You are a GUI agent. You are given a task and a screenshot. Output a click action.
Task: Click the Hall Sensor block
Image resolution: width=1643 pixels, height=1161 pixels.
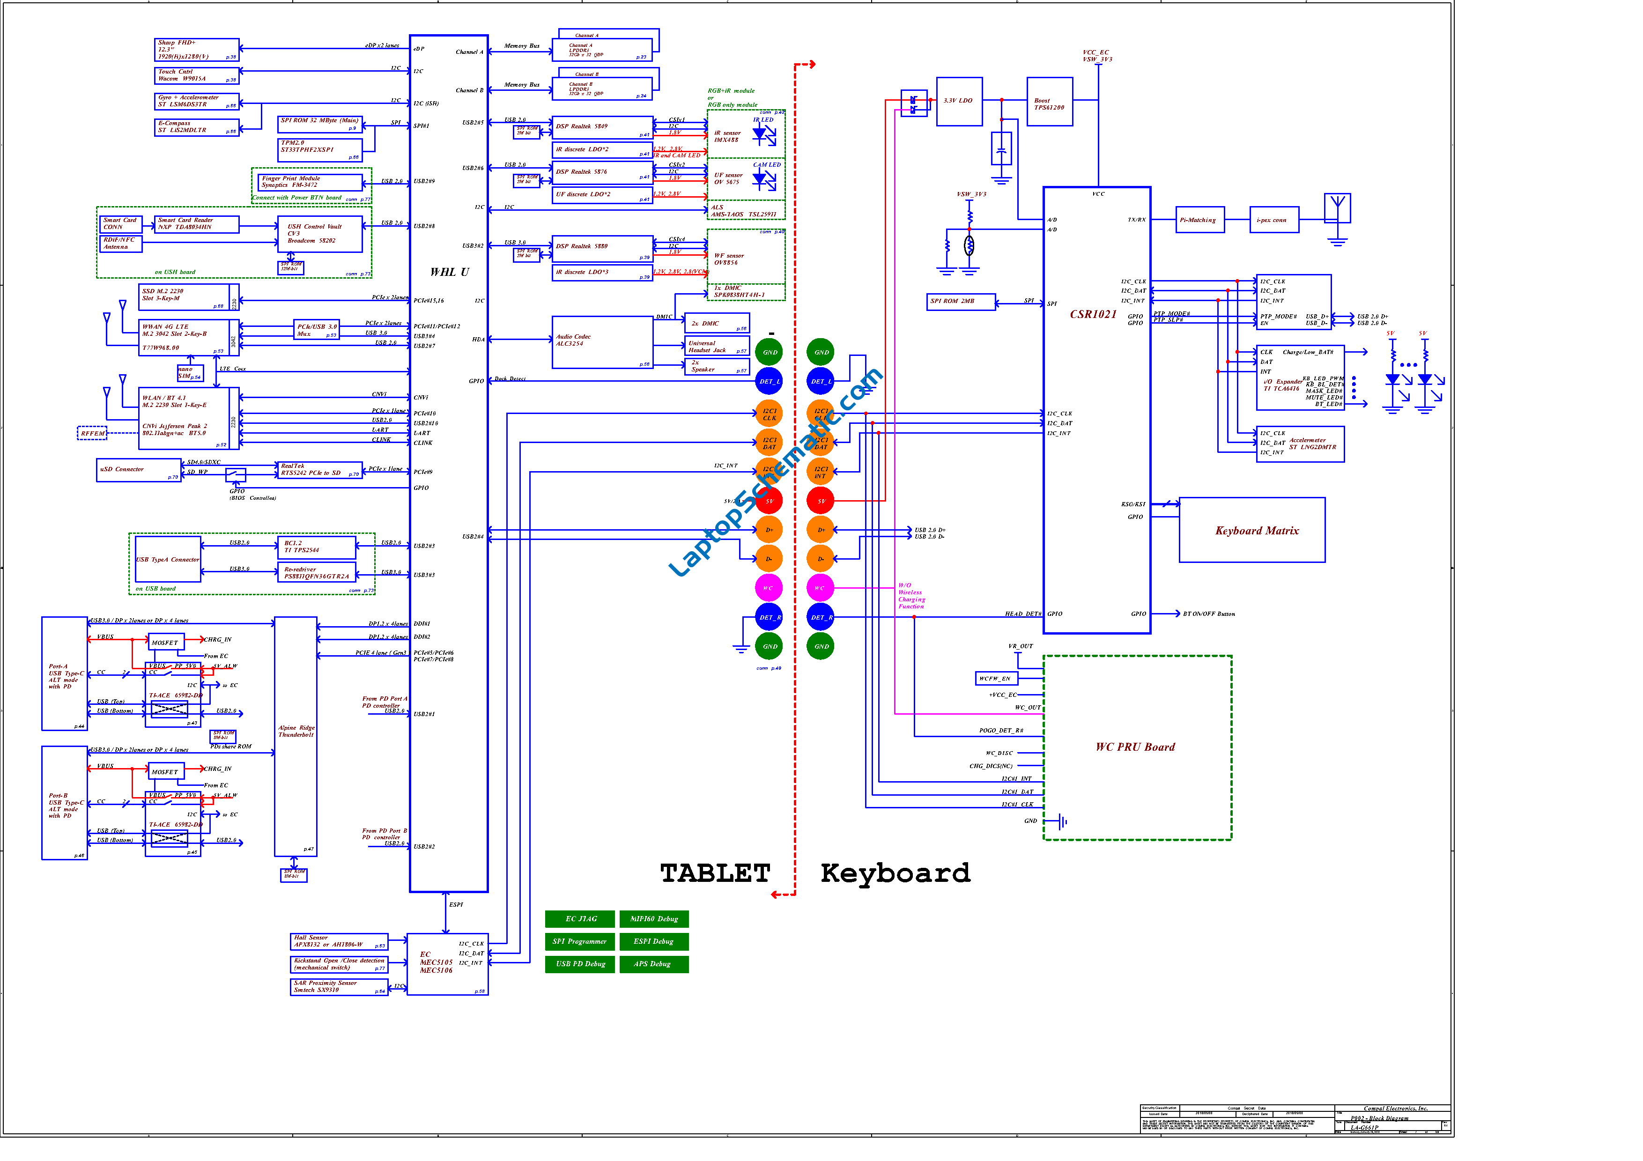click(x=339, y=941)
